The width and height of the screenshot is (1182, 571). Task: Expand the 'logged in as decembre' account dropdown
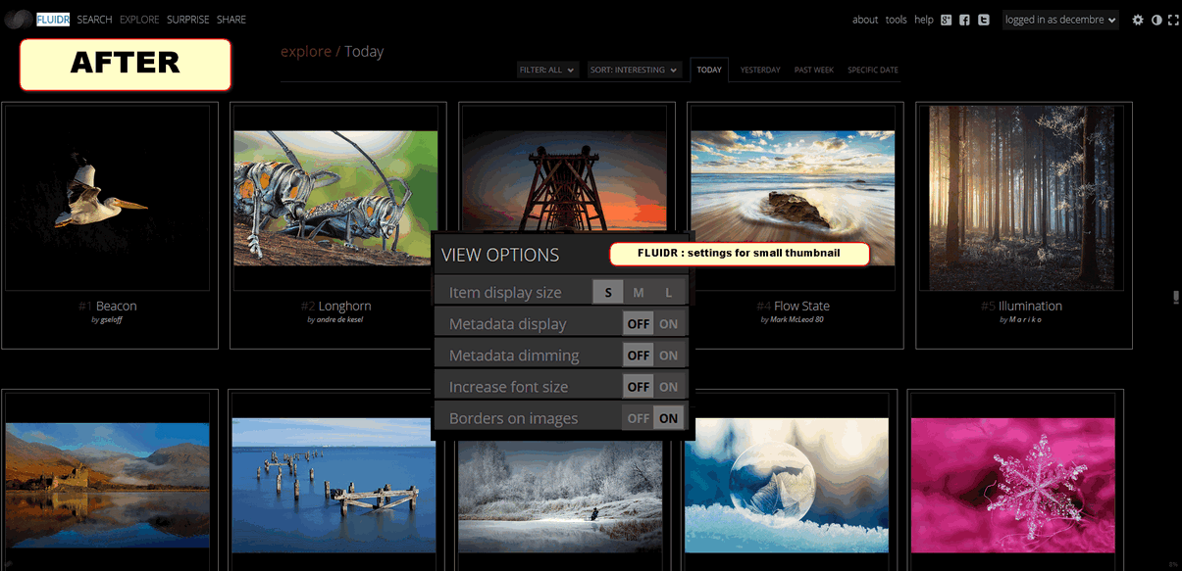1060,19
